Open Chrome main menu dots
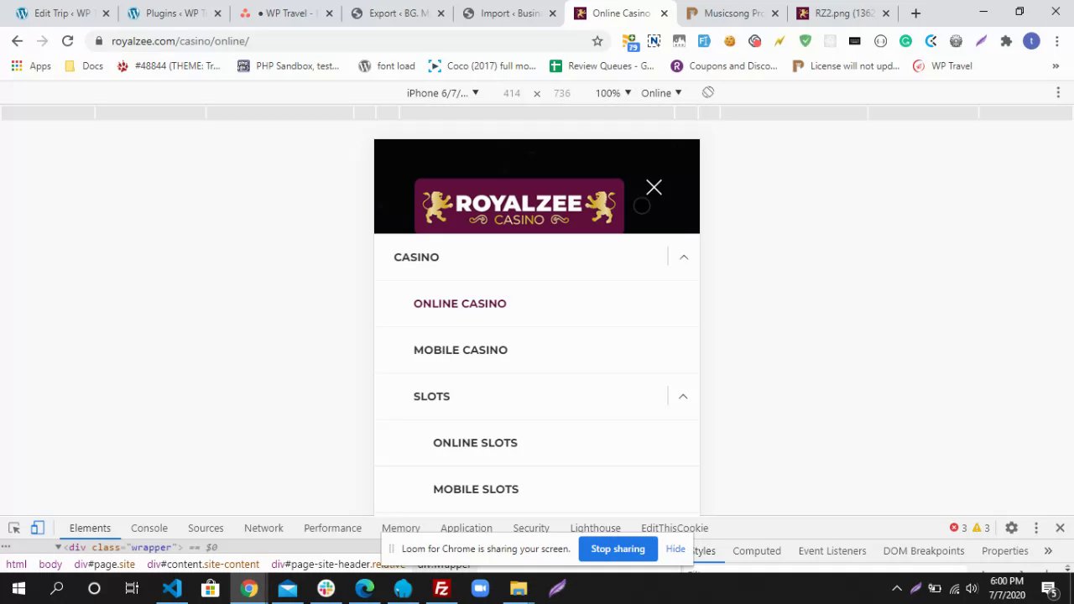This screenshot has width=1074, height=604. pyautogui.click(x=1056, y=41)
